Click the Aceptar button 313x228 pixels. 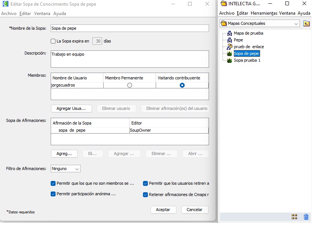[x=163, y=210]
